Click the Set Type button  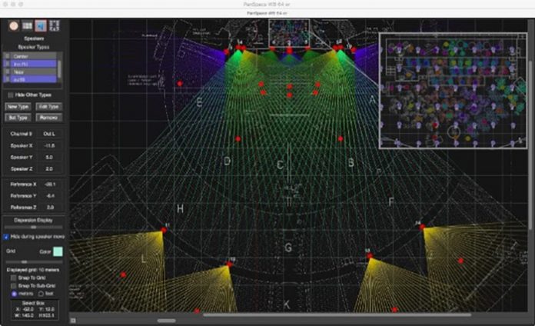pyautogui.click(x=18, y=118)
